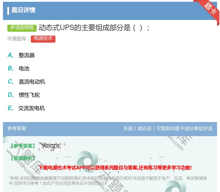Open the 电源技术 question bank tag
This screenshot has width=220, height=192.
43,39
